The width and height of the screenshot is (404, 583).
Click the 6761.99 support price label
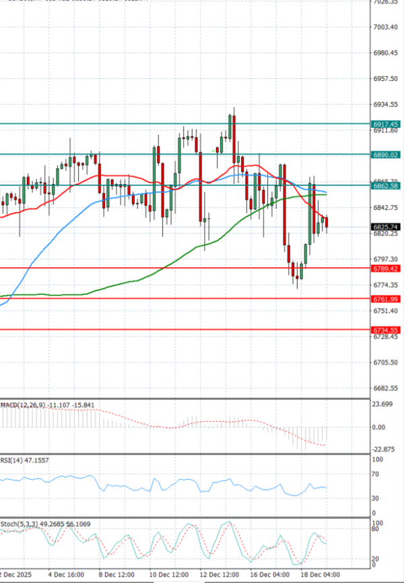(385, 299)
